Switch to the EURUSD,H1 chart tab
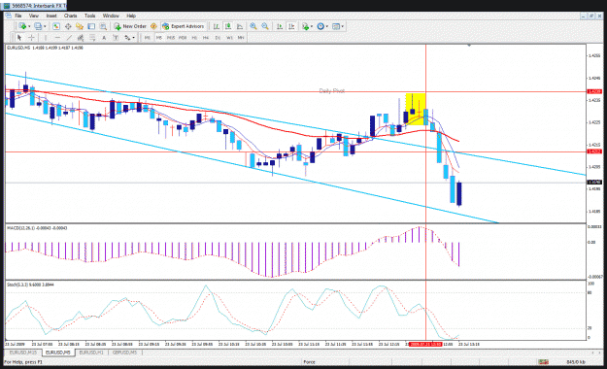Screen dimensions: 607x369 (91, 352)
